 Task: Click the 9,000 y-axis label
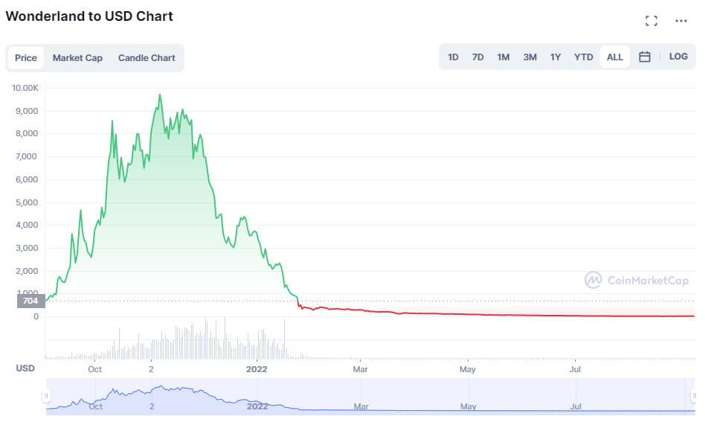pos(27,111)
